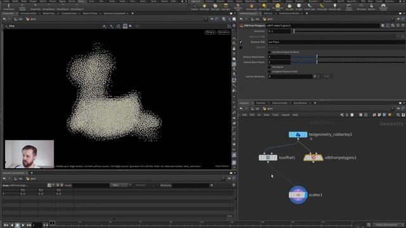Switch to the Material Palette tab
This screenshot has height=228, width=406.
280,103
